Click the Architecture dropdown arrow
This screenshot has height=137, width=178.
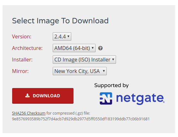point(93,48)
